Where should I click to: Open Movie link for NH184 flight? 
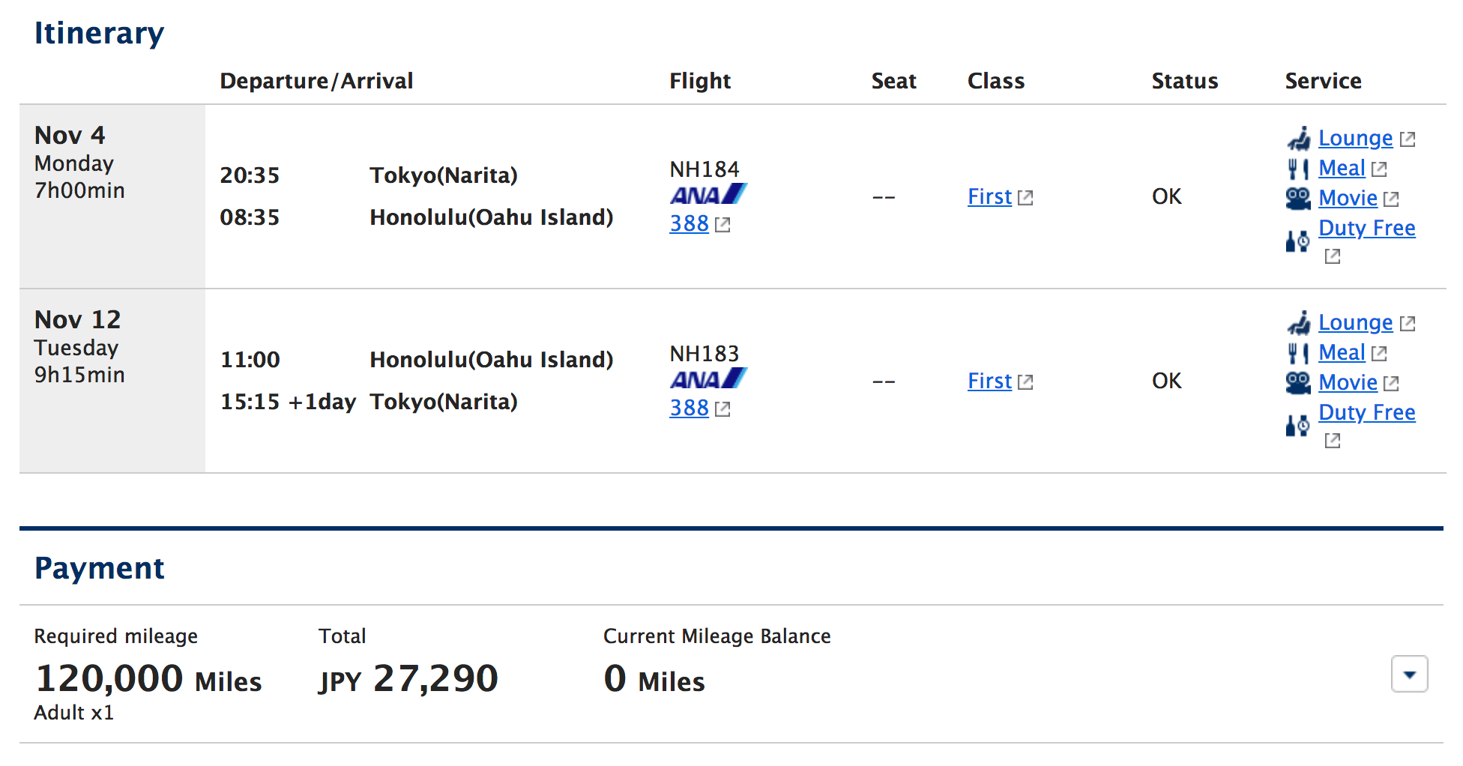coord(1348,198)
